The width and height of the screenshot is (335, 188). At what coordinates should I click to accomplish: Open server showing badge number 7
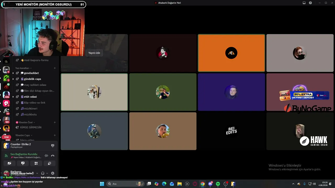pyautogui.click(x=6, y=70)
